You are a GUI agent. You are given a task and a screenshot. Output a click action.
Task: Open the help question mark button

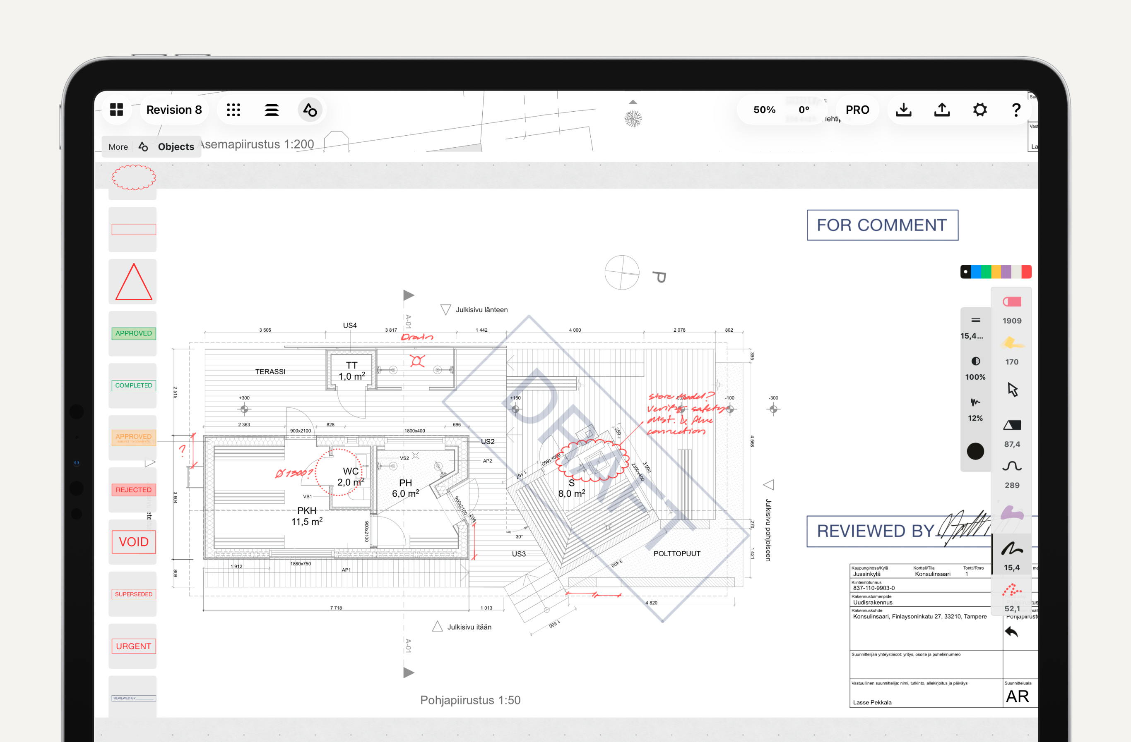[1016, 110]
